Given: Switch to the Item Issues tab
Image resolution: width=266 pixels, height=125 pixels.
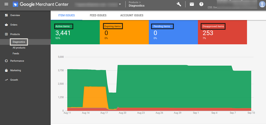Looking at the screenshot, I should pyautogui.click(x=66, y=15).
